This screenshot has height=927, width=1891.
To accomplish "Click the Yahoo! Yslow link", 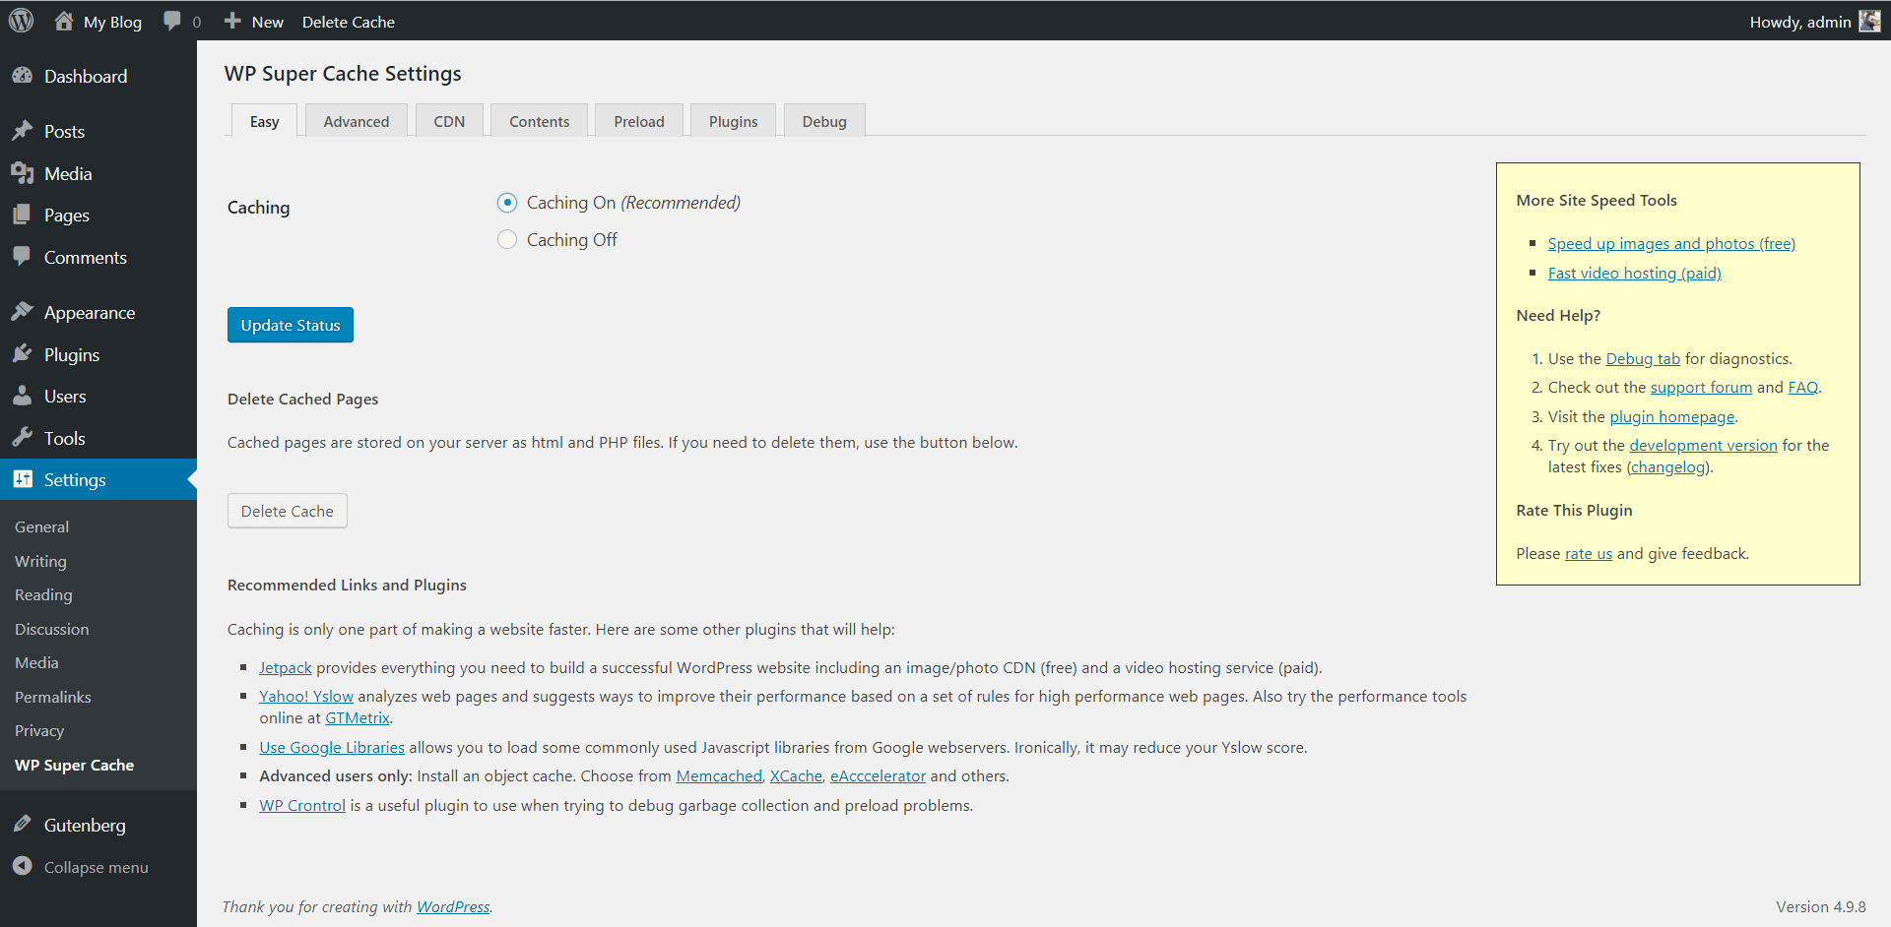I will coord(306,696).
